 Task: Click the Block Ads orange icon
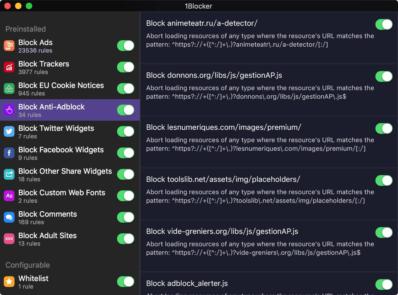click(9, 46)
